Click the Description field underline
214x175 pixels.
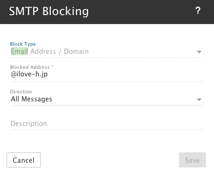point(106,129)
